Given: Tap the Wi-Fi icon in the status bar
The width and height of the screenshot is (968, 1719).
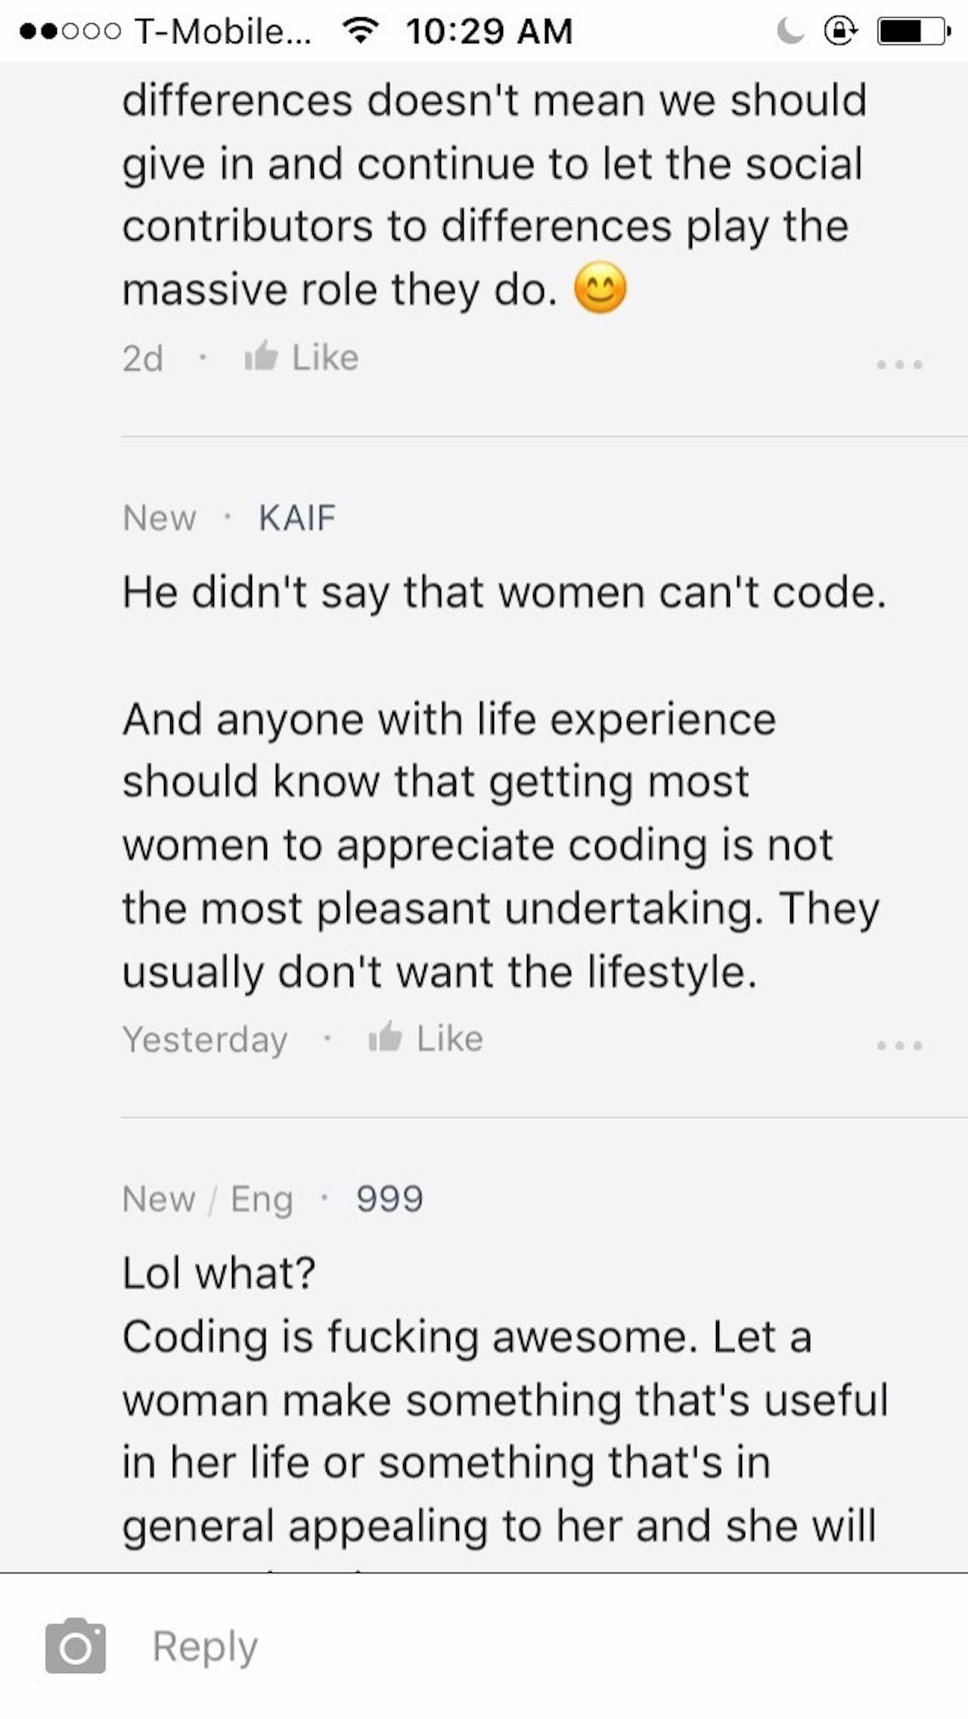Looking at the screenshot, I should (x=361, y=30).
